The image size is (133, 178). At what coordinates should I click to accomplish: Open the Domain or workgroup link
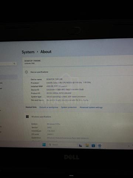(x=49, y=107)
